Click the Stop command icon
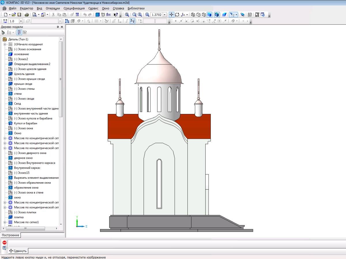 (4, 242)
